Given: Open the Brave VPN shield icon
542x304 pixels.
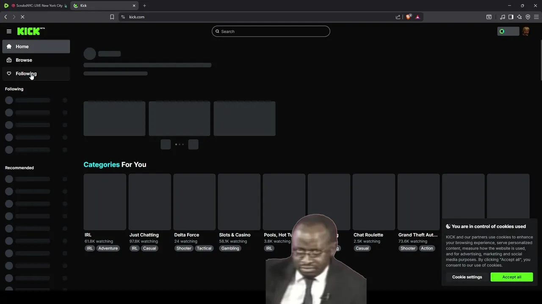Looking at the screenshot, I should click(x=528, y=17).
